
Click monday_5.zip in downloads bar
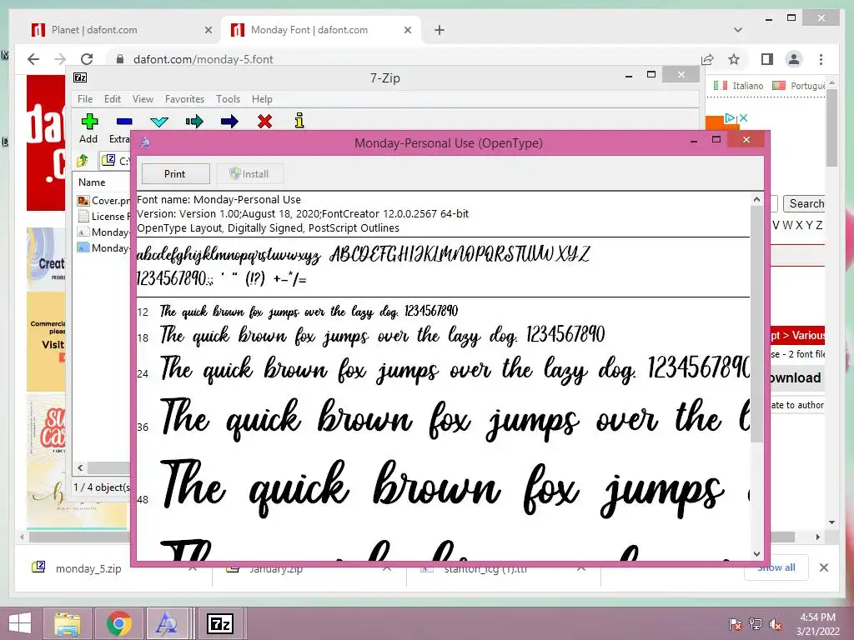[88, 568]
